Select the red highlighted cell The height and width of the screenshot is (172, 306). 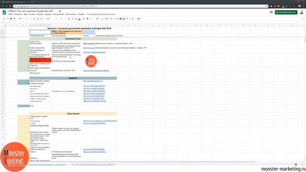pos(40,60)
